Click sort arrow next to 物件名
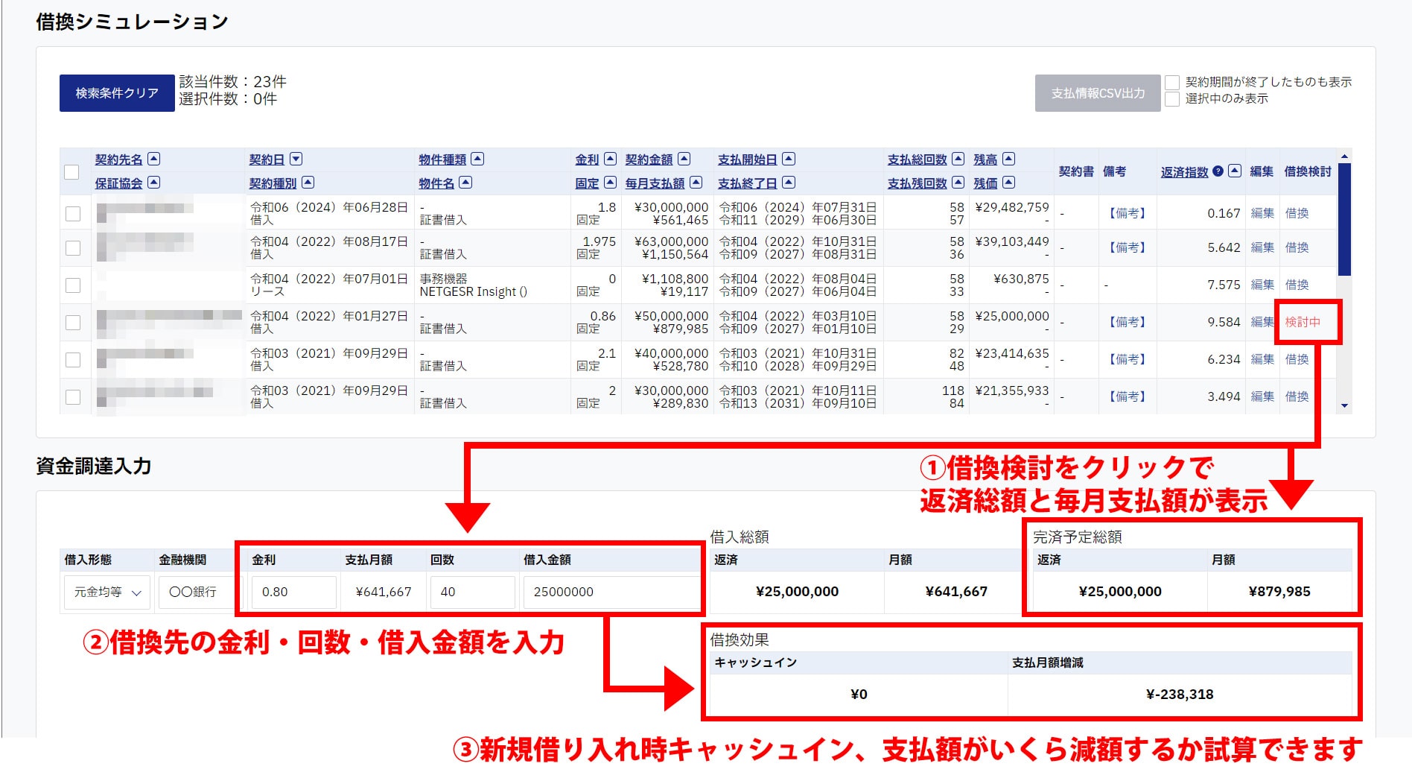Viewport: 1412px width, 784px height. pos(465,183)
